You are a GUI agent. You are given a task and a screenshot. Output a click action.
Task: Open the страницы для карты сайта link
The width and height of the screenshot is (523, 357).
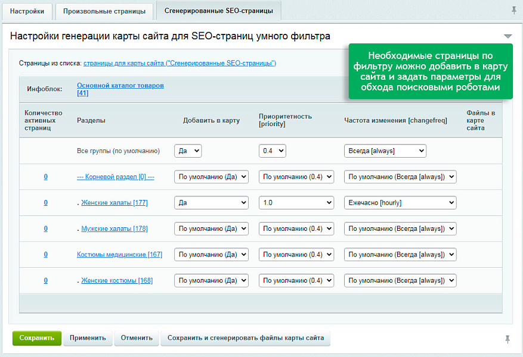pyautogui.click(x=136, y=61)
